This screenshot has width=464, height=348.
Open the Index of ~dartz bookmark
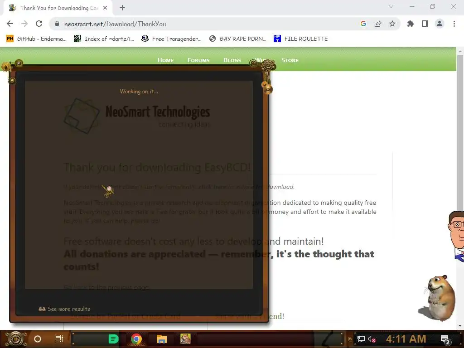104,39
